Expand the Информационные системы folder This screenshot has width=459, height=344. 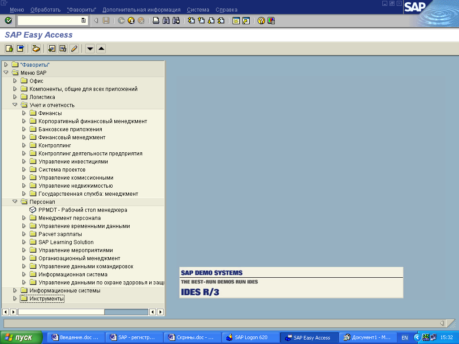click(x=15, y=290)
